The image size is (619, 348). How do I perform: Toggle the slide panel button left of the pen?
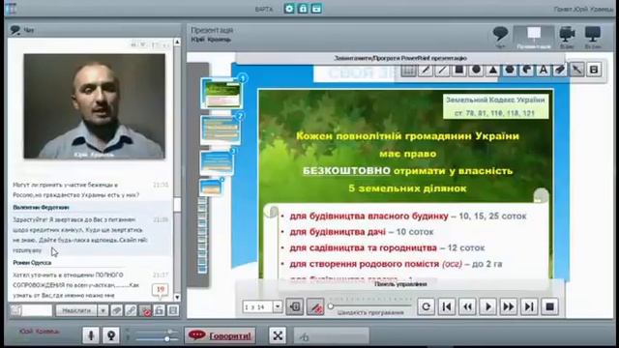[294, 306]
